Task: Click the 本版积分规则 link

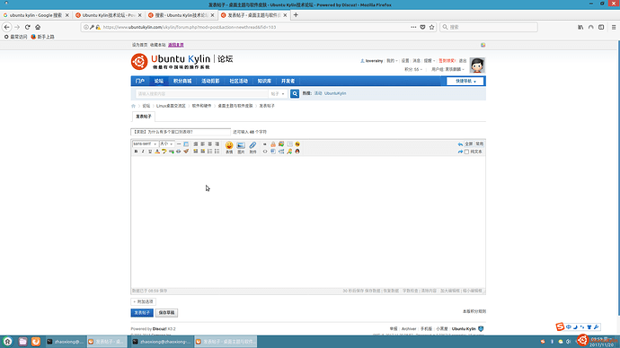Action: pos(474,311)
